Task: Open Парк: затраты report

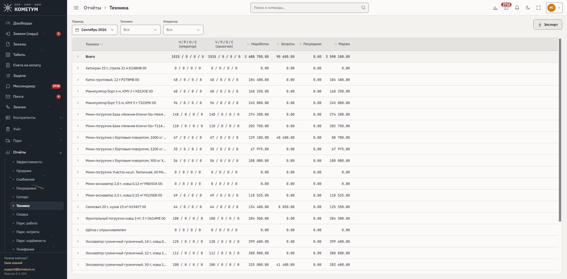Action: point(37,232)
